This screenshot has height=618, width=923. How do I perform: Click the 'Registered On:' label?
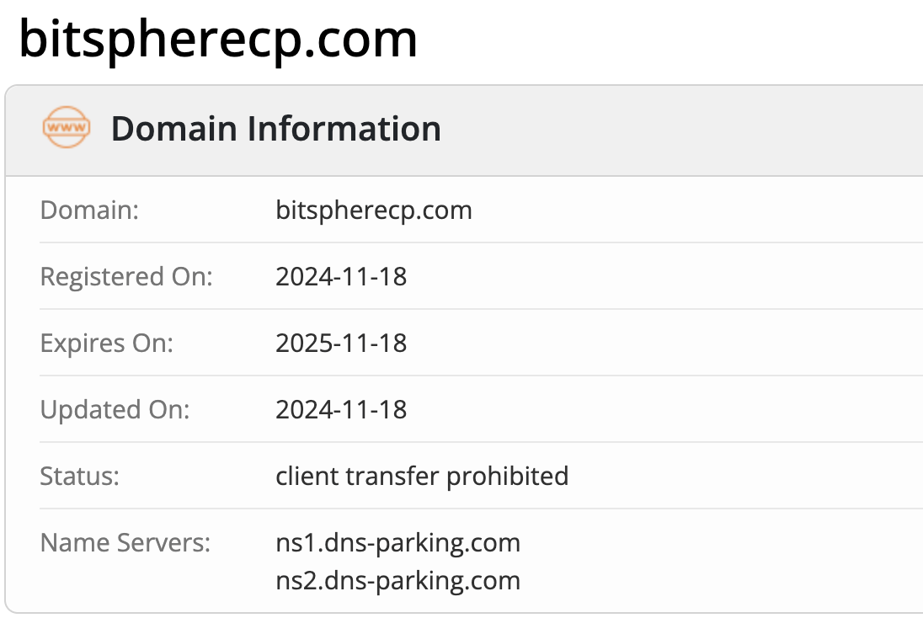126,276
